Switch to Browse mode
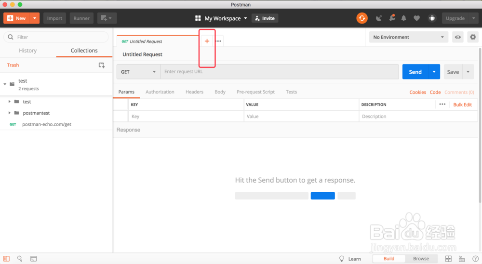 point(421,259)
